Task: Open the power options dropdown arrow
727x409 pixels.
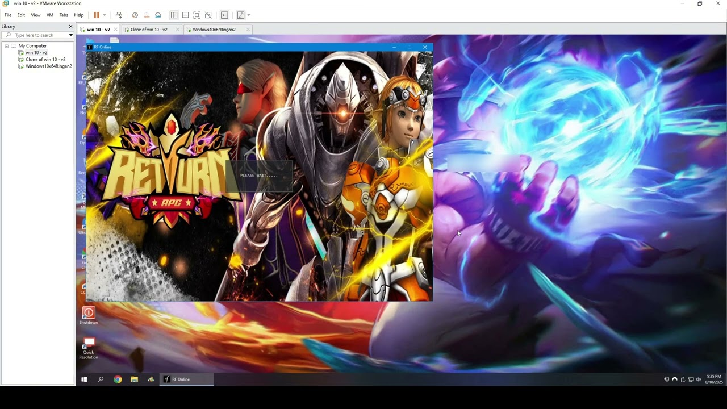Action: (105, 15)
